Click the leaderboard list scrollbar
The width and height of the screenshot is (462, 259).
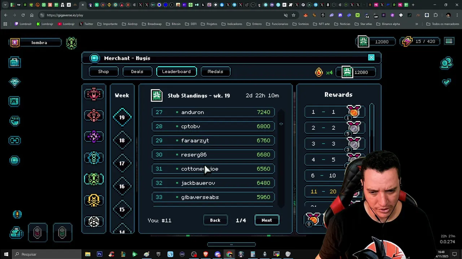281,158
